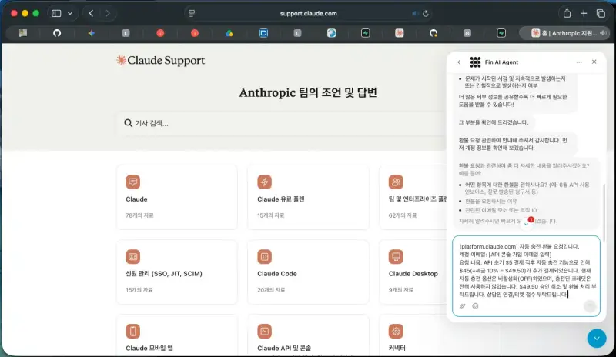This screenshot has width=616, height=357.
Task: Click the Anthropic 팀의 조언 및 답변 heading
Action: (308, 92)
